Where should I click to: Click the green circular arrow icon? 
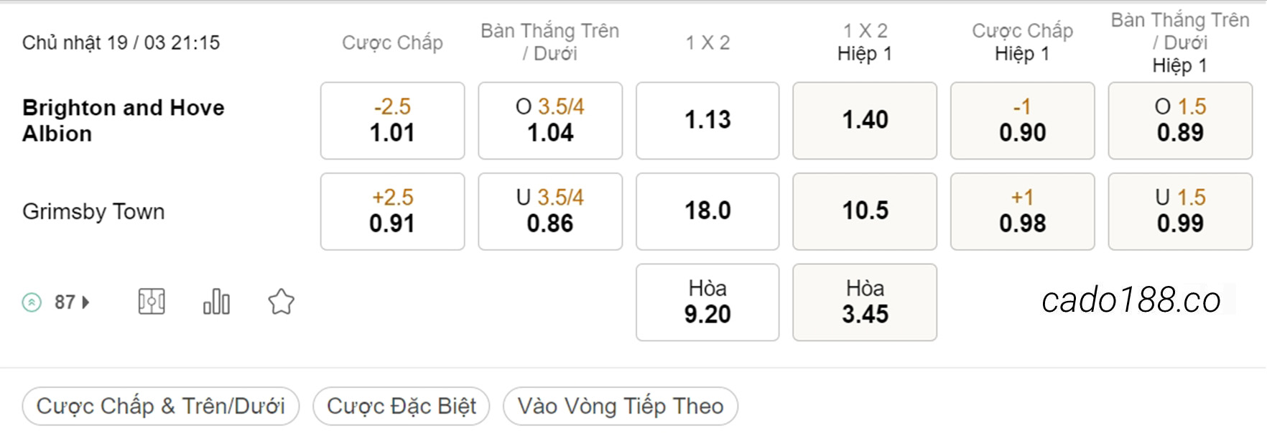click(32, 302)
